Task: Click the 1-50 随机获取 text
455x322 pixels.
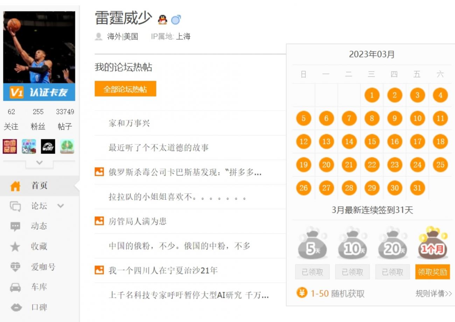Action: click(337, 293)
